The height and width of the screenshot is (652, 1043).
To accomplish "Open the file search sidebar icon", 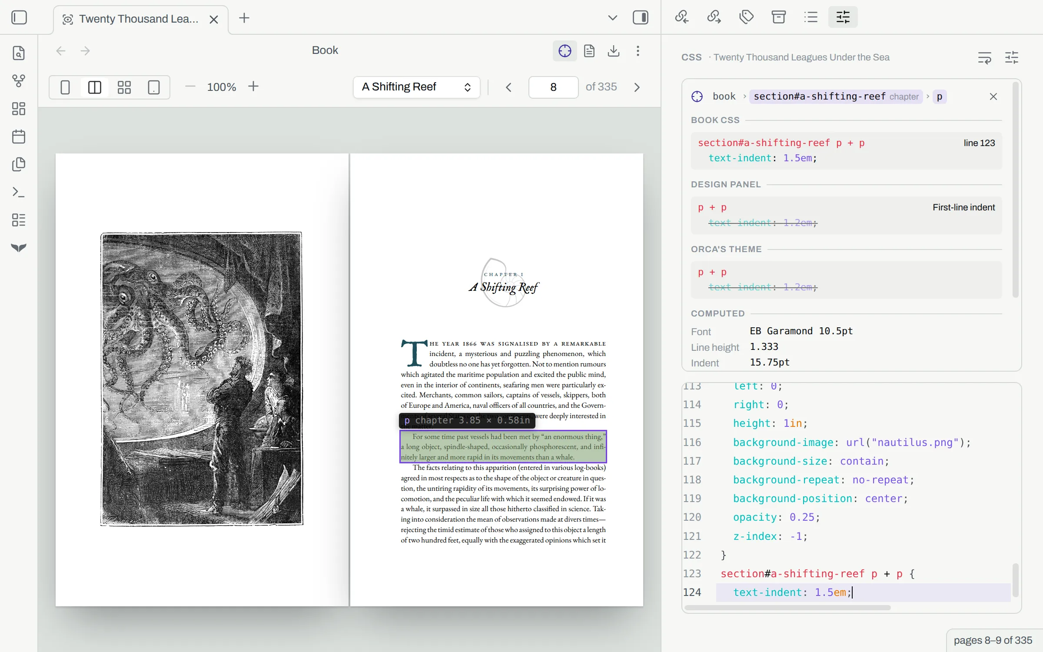I will (x=19, y=53).
